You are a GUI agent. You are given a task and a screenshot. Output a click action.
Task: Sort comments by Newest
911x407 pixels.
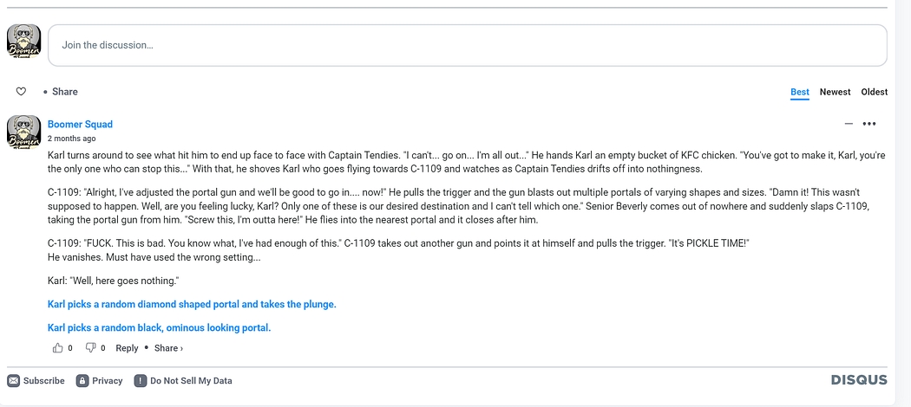[x=835, y=92]
